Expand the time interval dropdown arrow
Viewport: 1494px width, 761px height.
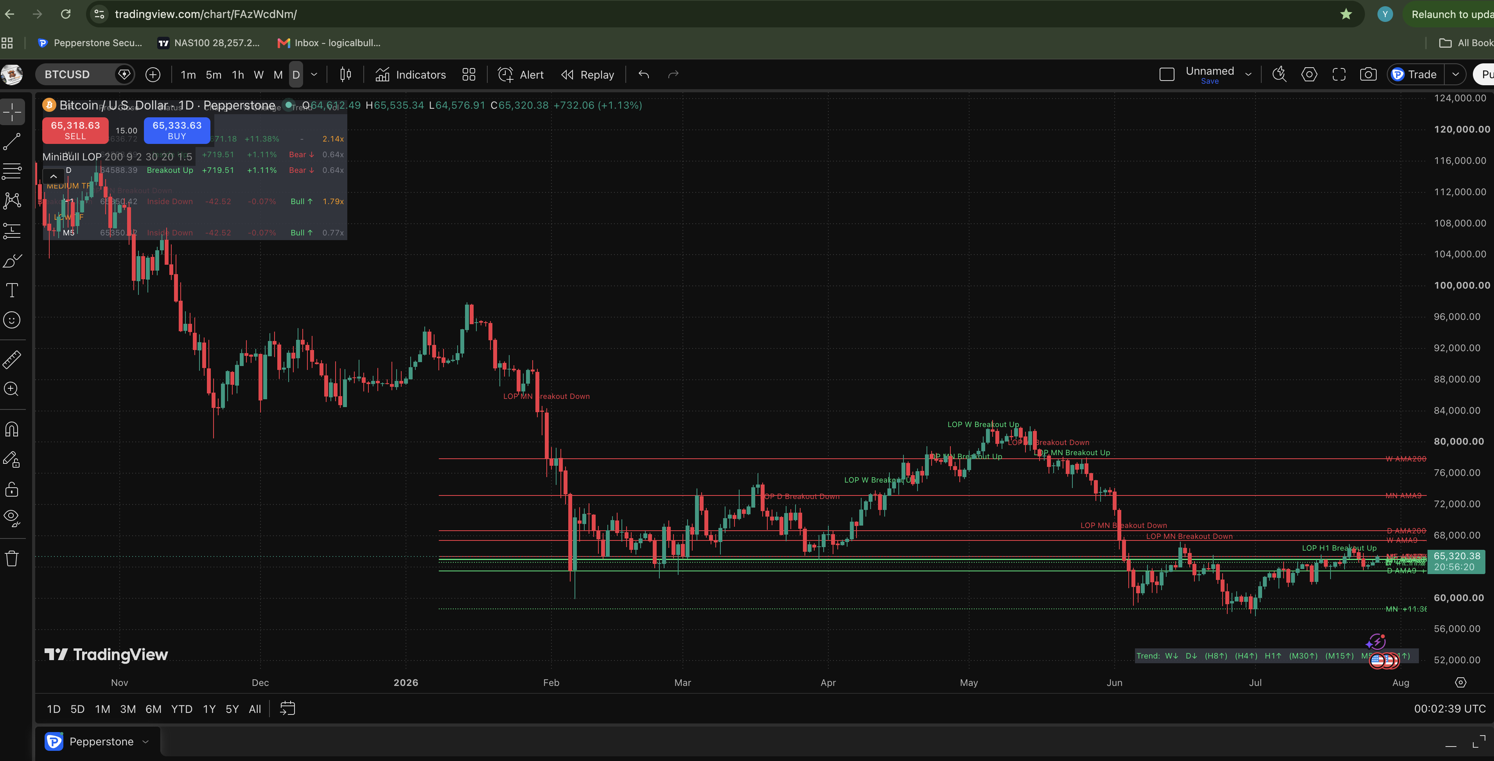(x=314, y=75)
